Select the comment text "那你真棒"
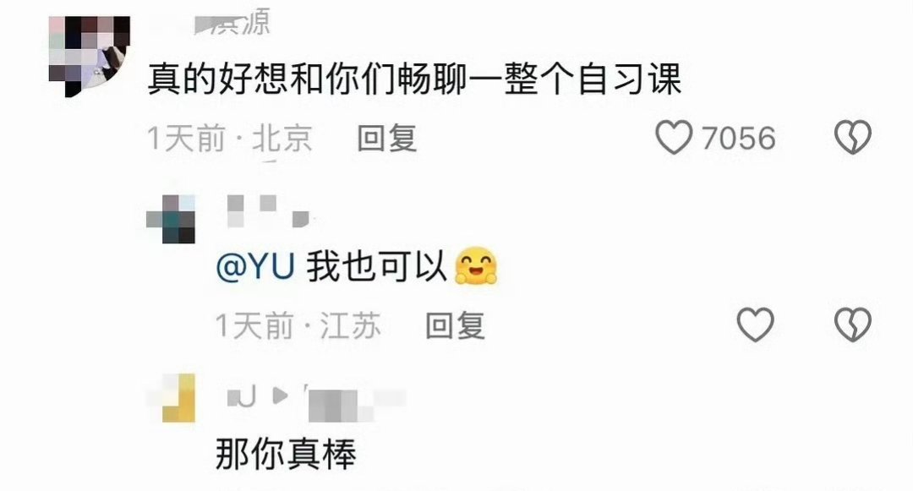The width and height of the screenshot is (913, 491). 286,454
